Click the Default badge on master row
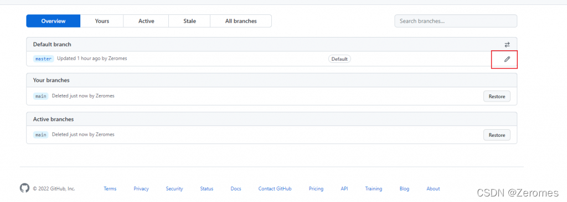This screenshot has width=567, height=202. (339, 59)
